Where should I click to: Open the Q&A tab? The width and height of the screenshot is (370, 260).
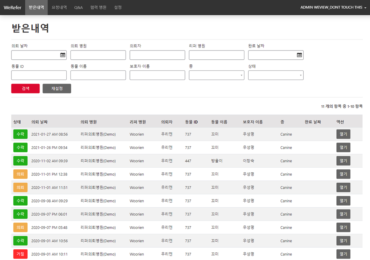point(79,7)
